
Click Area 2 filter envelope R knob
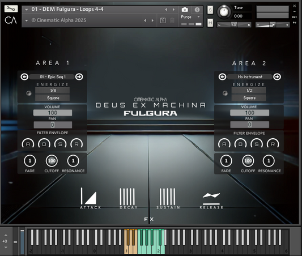pos(273,144)
